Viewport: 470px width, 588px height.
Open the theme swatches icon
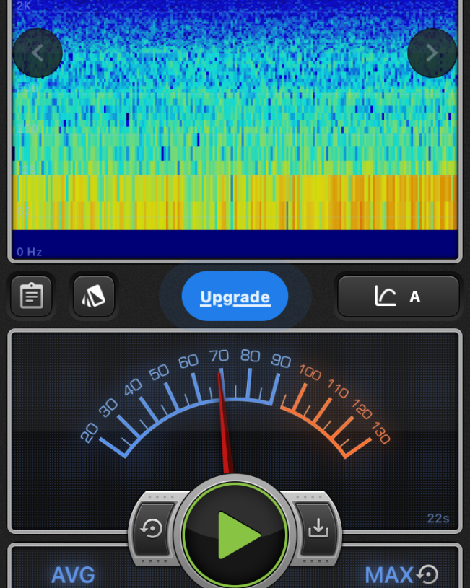(x=94, y=296)
